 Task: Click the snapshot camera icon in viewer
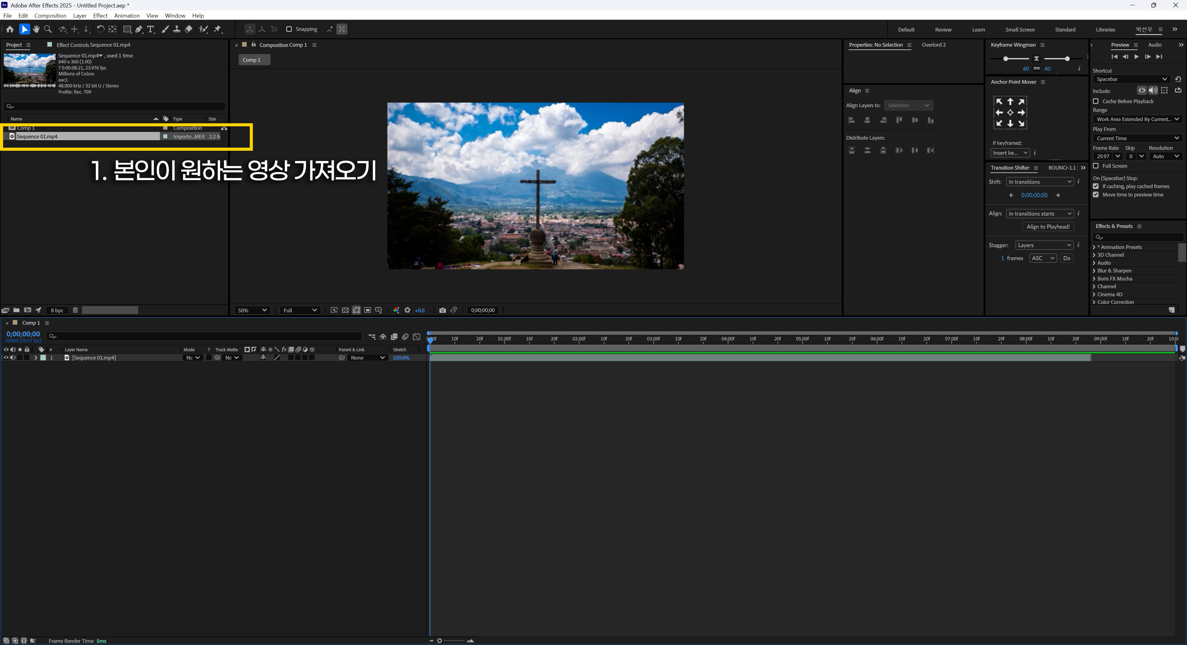pyautogui.click(x=442, y=310)
